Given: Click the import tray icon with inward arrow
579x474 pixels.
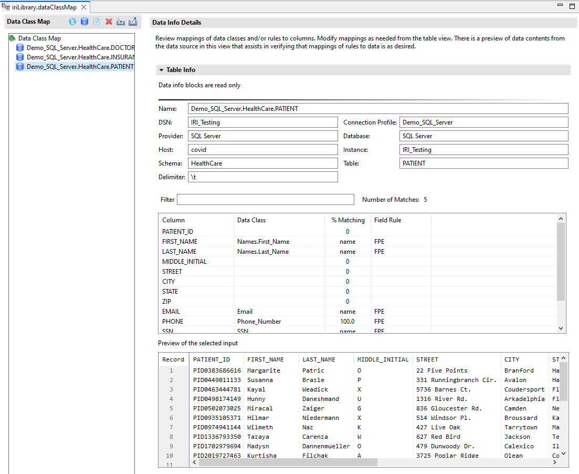Looking at the screenshot, I should pyautogui.click(x=121, y=22).
